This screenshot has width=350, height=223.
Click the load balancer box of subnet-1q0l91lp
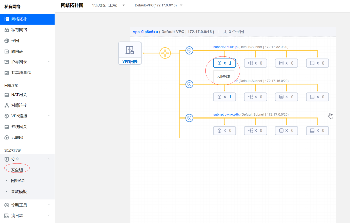pos(256,63)
